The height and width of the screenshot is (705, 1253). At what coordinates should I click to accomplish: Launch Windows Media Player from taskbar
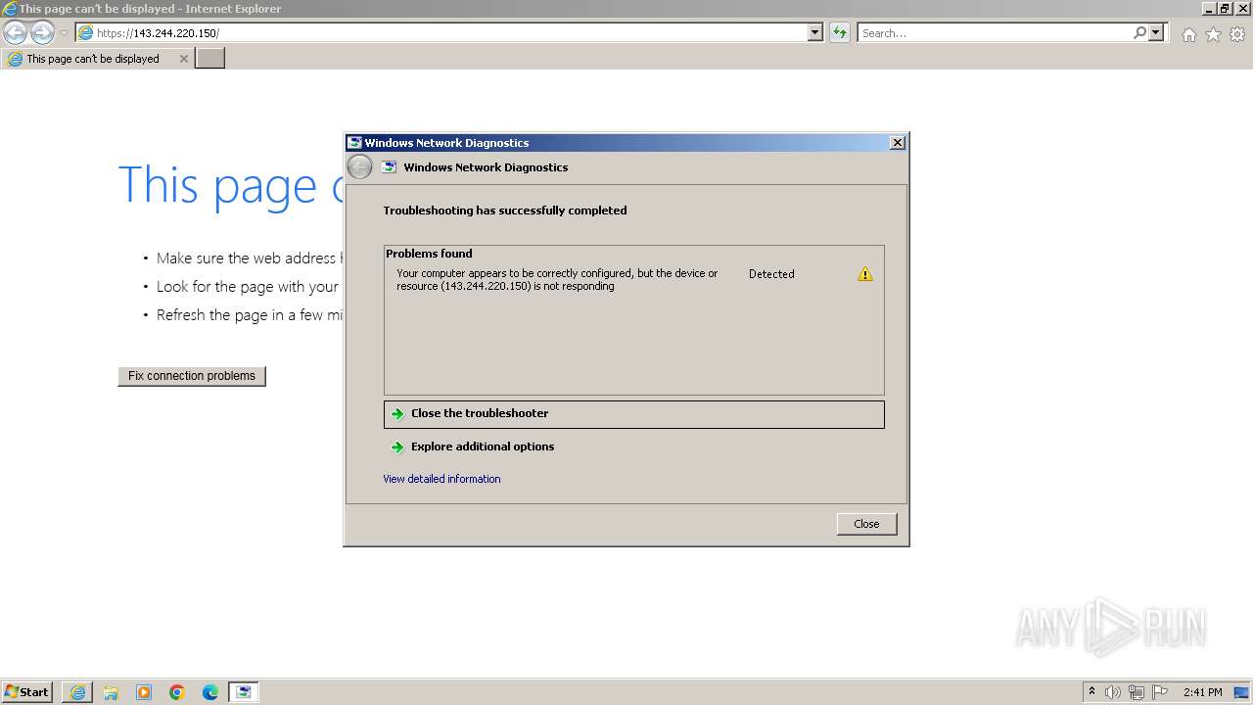click(x=144, y=692)
